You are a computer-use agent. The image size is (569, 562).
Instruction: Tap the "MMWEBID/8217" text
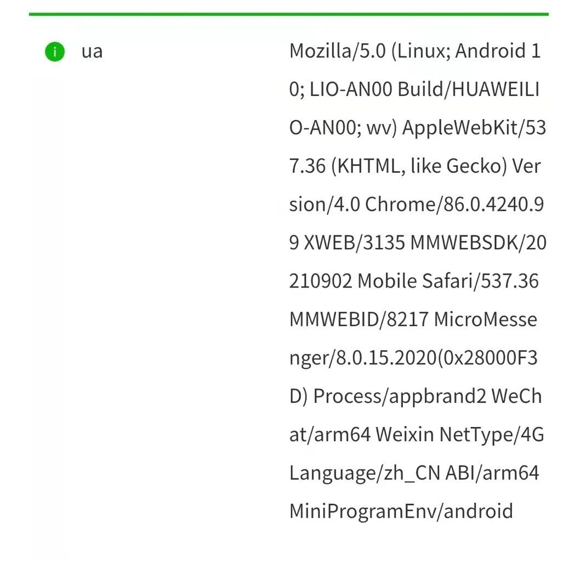[x=359, y=319]
